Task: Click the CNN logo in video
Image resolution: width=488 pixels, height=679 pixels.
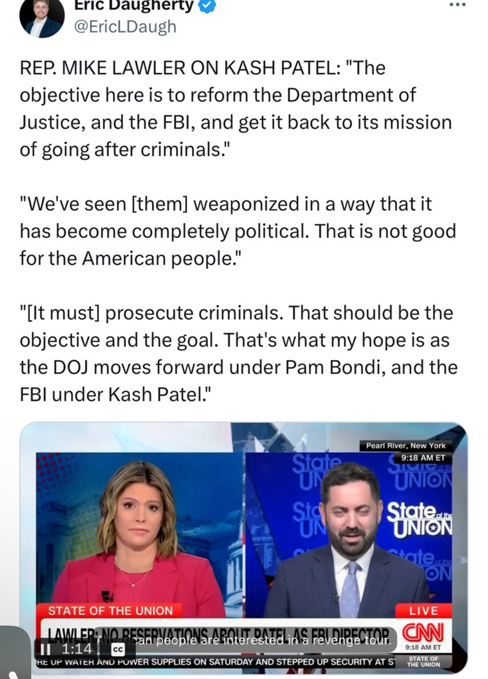Action: point(424,632)
